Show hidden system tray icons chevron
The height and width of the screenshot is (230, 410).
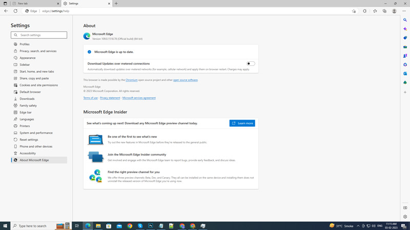(x=358, y=226)
